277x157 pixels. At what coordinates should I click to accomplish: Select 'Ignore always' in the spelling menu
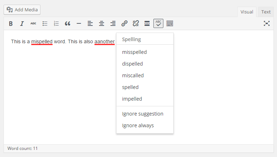pos(145,125)
